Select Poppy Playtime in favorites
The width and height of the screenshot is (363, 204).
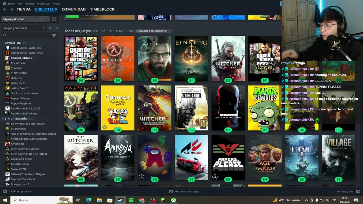point(21,103)
